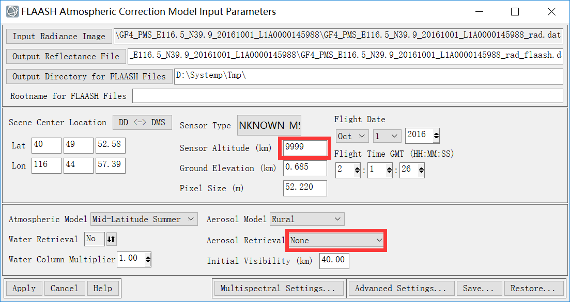Click the Help button
The width and height of the screenshot is (570, 302).
point(103,288)
